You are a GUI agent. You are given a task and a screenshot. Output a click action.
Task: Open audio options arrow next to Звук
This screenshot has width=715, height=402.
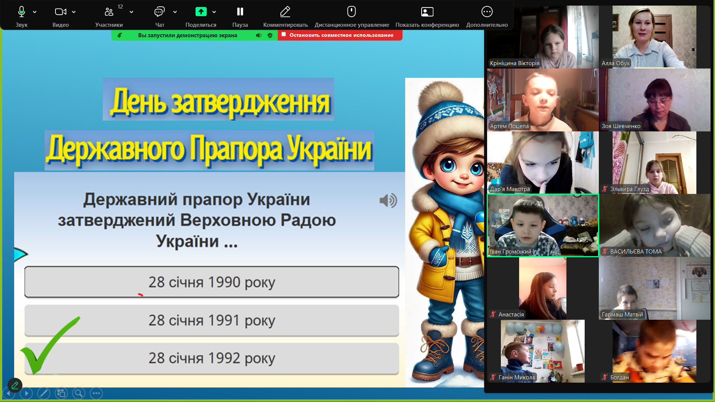coord(35,12)
